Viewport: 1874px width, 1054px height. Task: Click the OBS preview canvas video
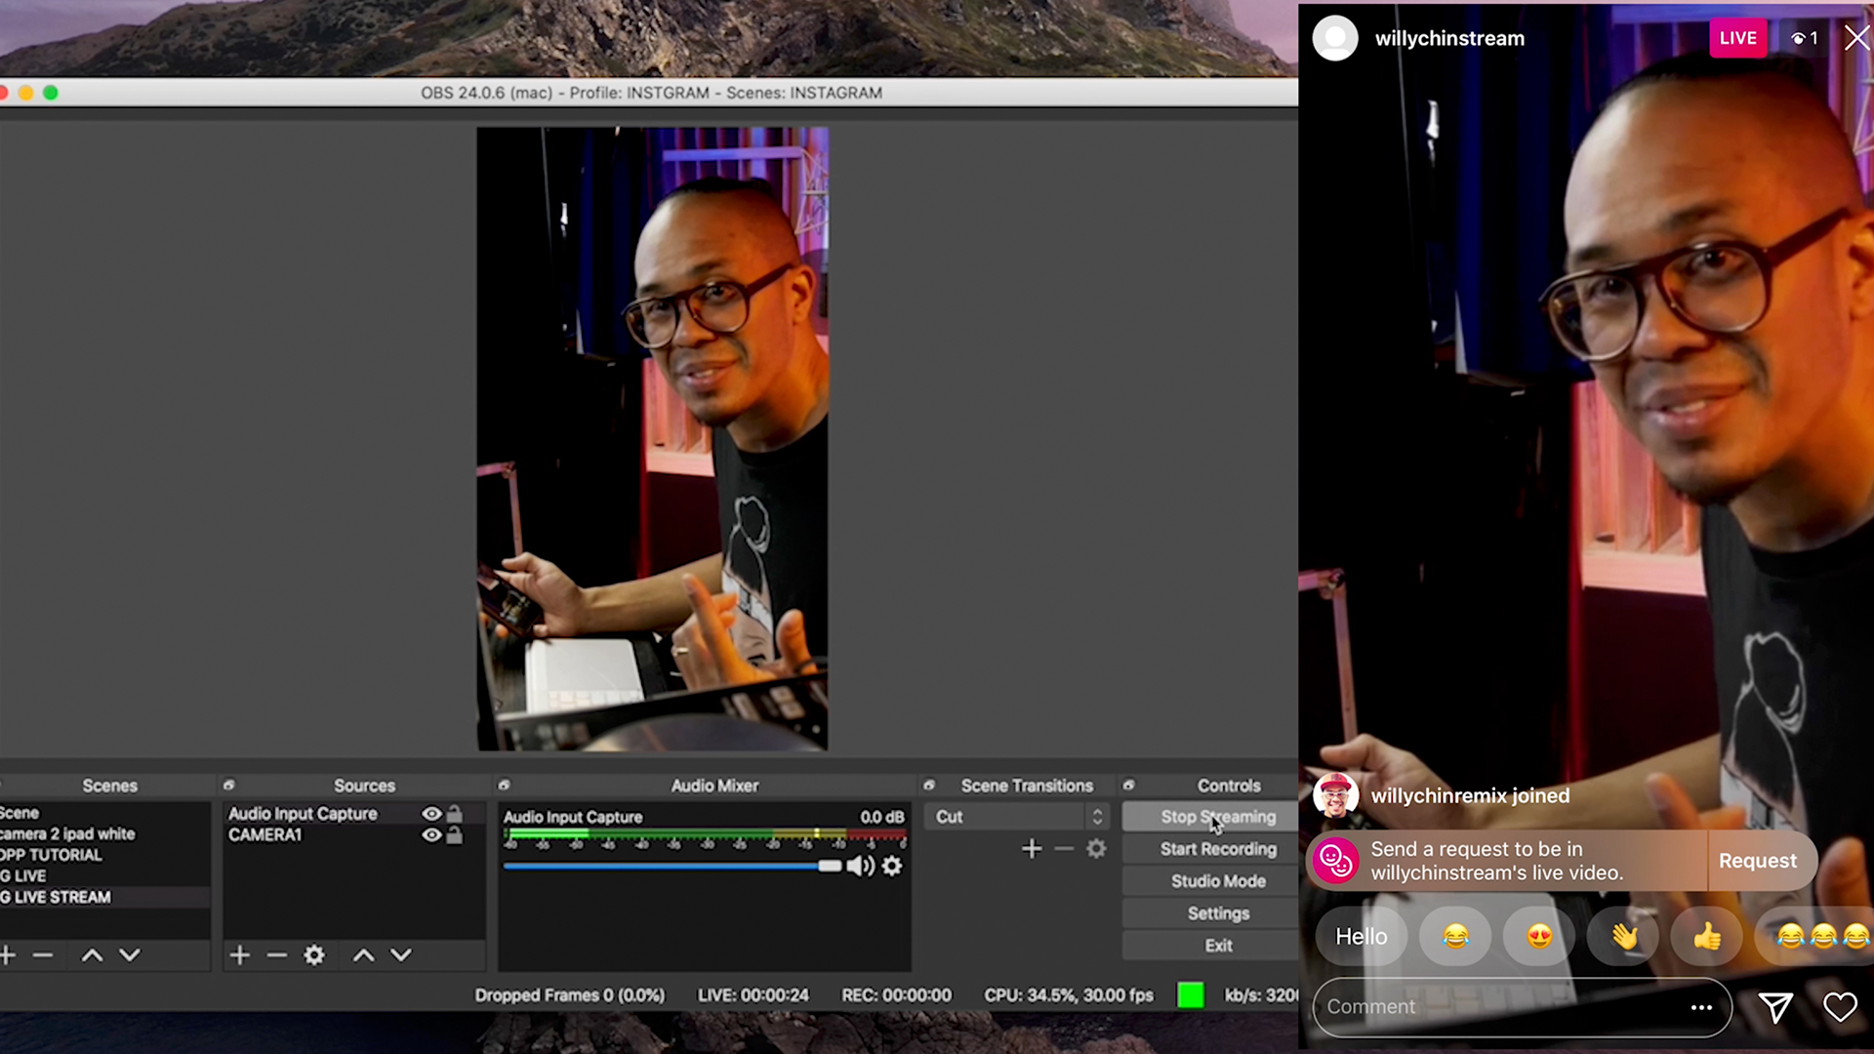pyautogui.click(x=652, y=439)
